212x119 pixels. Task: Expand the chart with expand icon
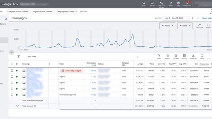pyautogui.click(x=208, y=25)
